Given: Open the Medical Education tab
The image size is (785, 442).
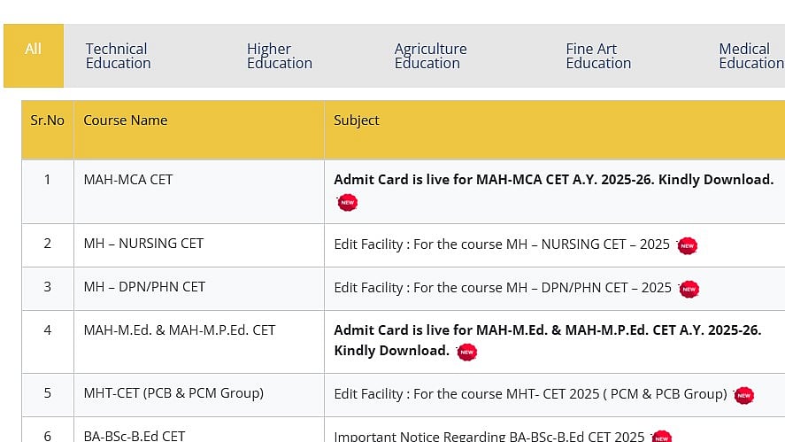Looking at the screenshot, I should (750, 56).
